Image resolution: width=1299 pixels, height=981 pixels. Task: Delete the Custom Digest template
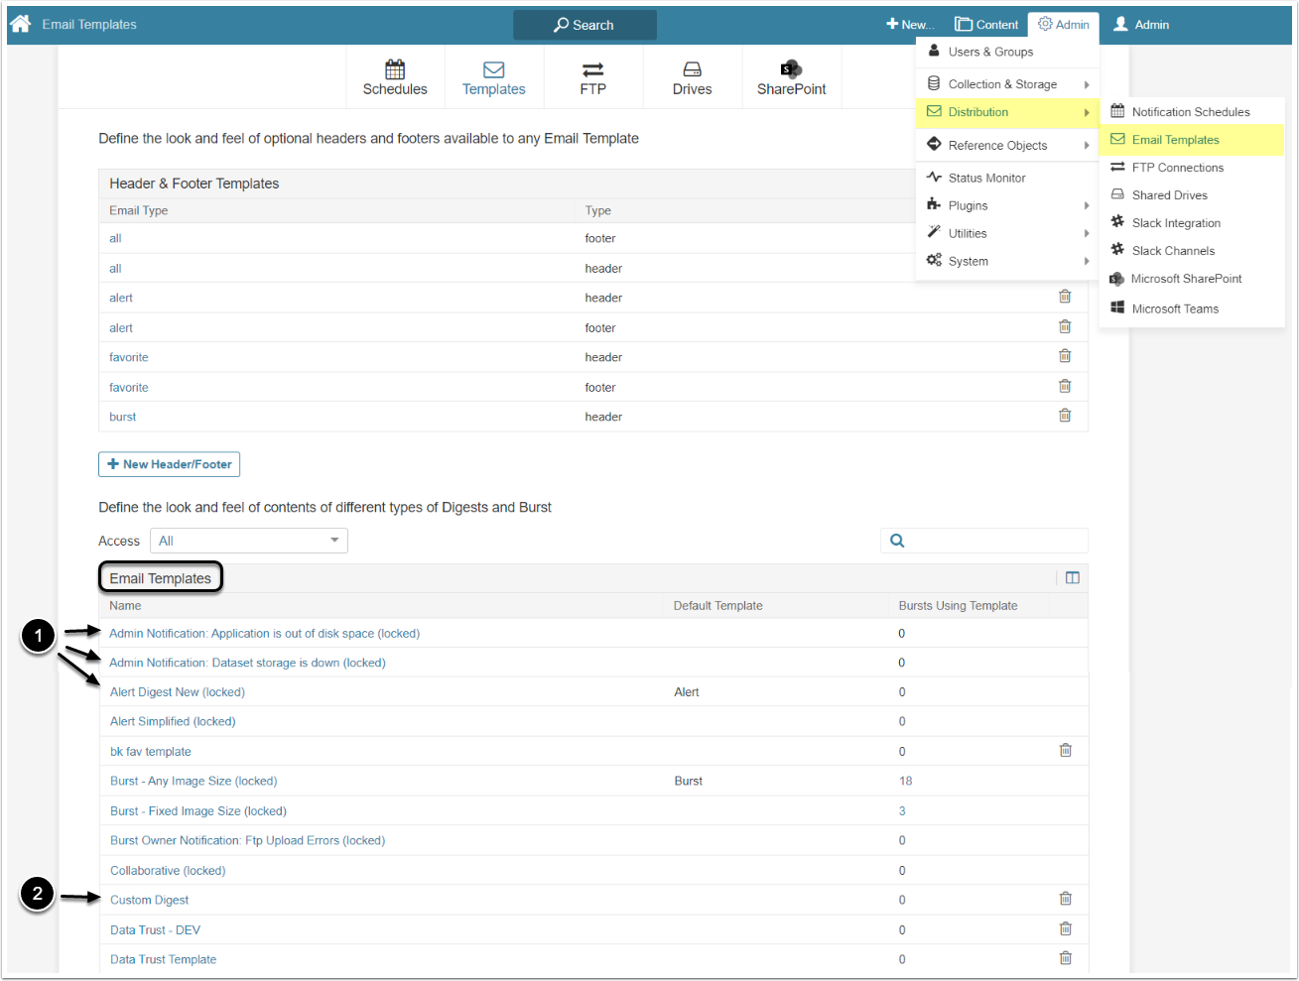[1065, 899]
